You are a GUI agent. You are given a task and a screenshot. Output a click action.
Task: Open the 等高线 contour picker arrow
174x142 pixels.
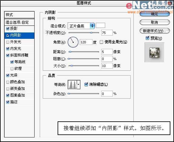click(79, 85)
